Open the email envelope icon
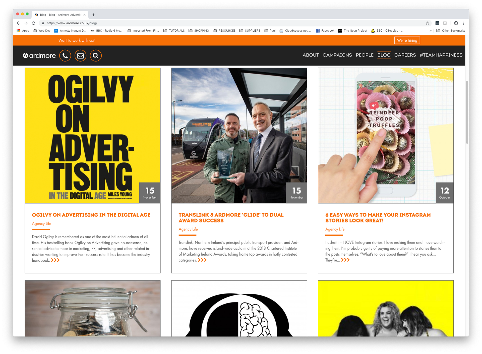Screen dimensions: 482x354 coord(80,55)
